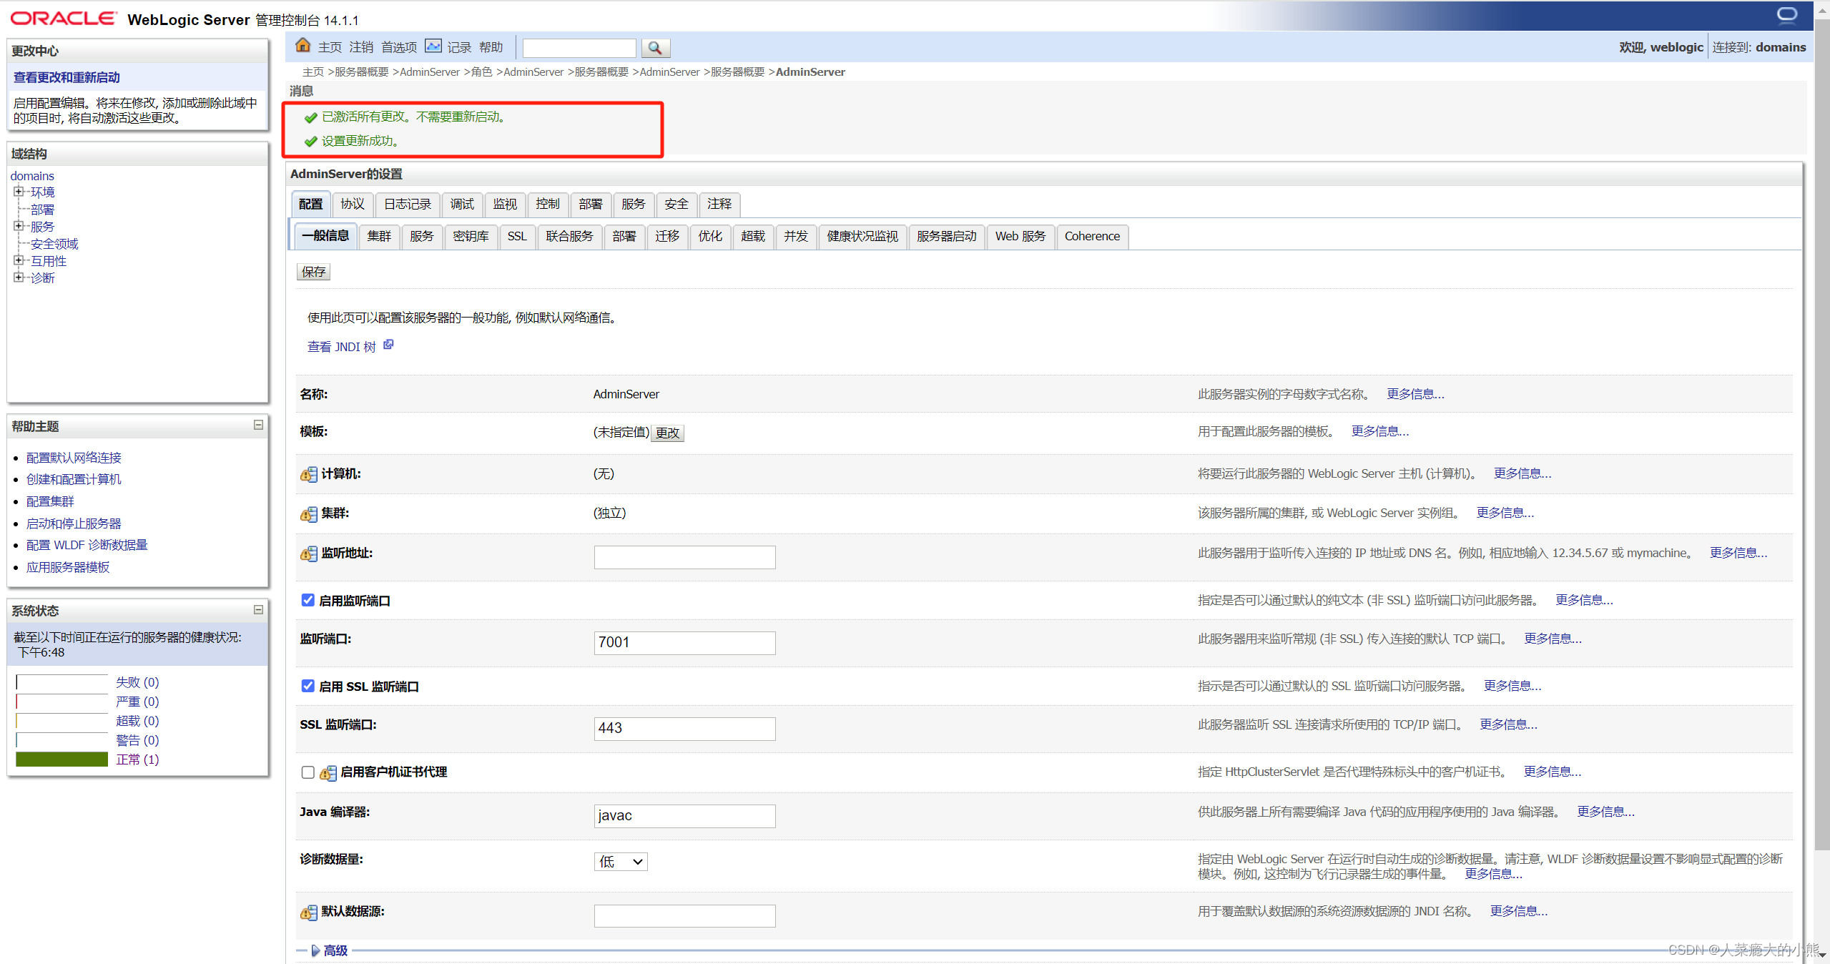
Task: Click the home icon in the toolbar
Action: 302,45
